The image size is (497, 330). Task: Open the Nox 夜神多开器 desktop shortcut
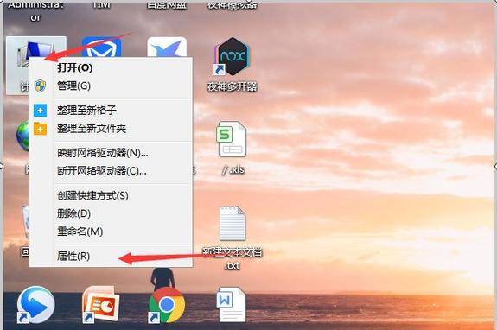pyautogui.click(x=233, y=56)
